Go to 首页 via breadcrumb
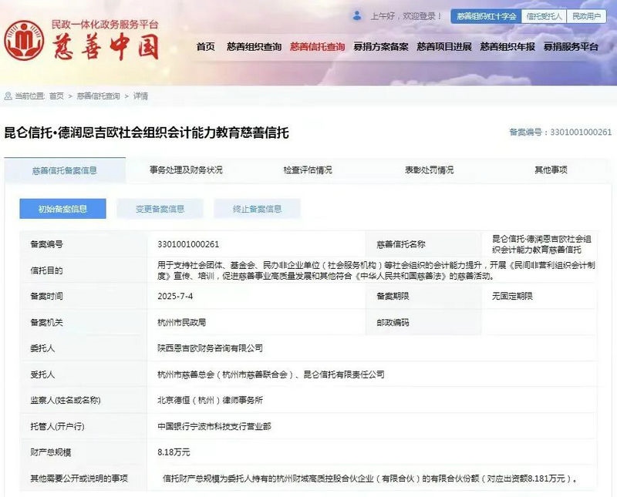 tap(56, 96)
